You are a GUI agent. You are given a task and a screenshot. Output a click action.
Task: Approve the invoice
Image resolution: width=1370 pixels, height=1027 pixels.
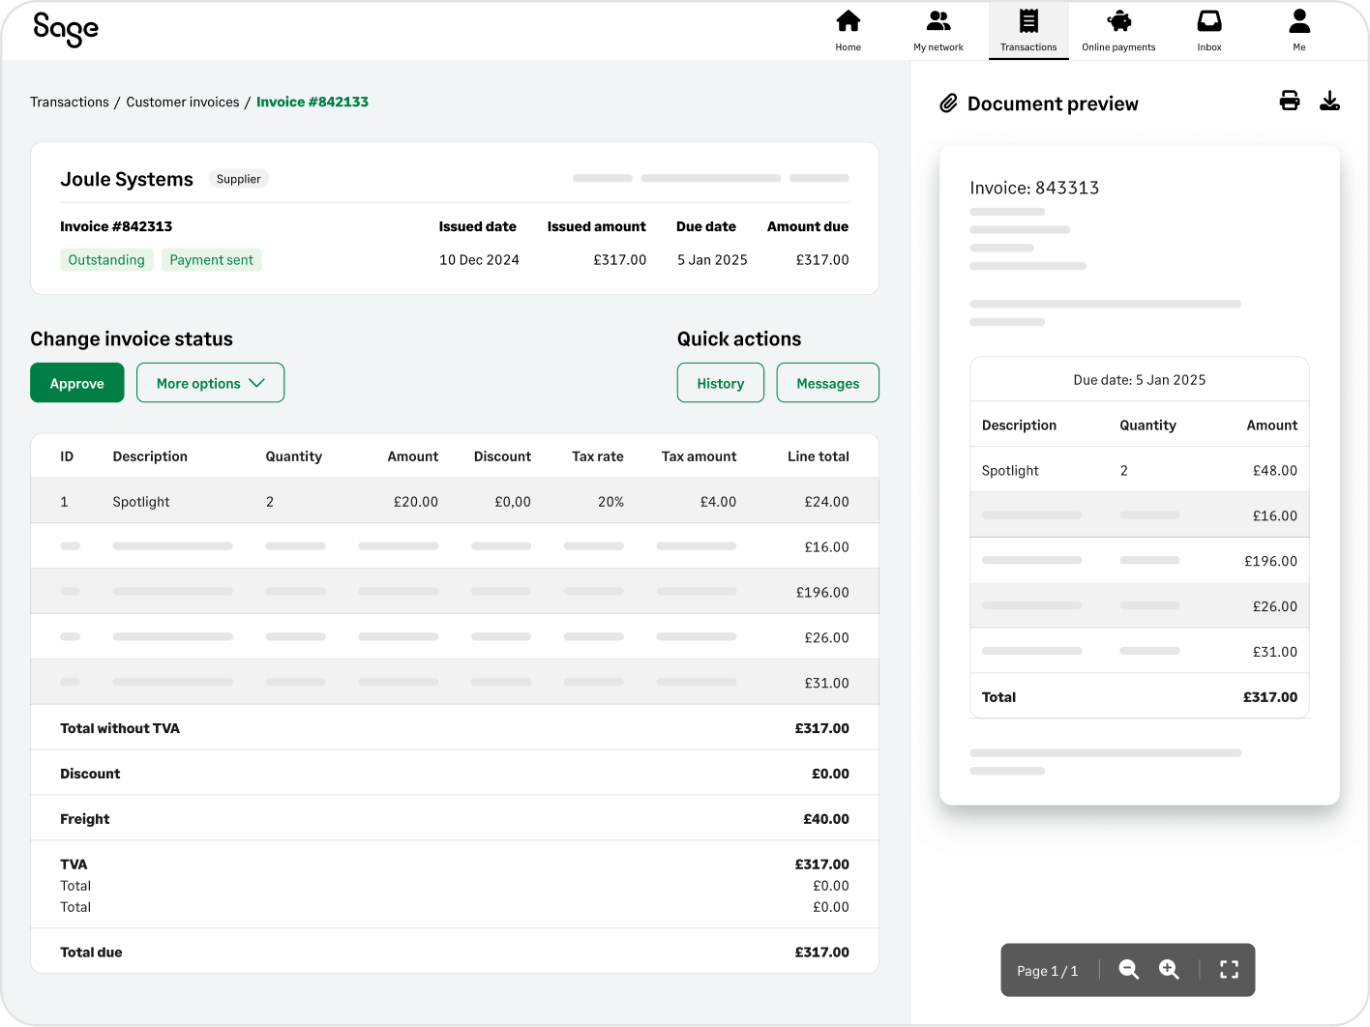coord(76,382)
